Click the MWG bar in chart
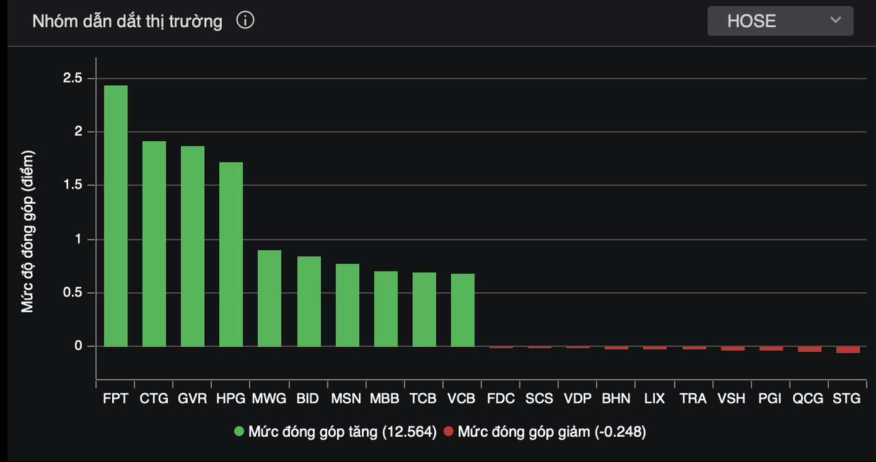The width and height of the screenshot is (876, 462). coord(270,298)
